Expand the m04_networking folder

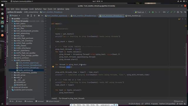(x=12, y=33)
